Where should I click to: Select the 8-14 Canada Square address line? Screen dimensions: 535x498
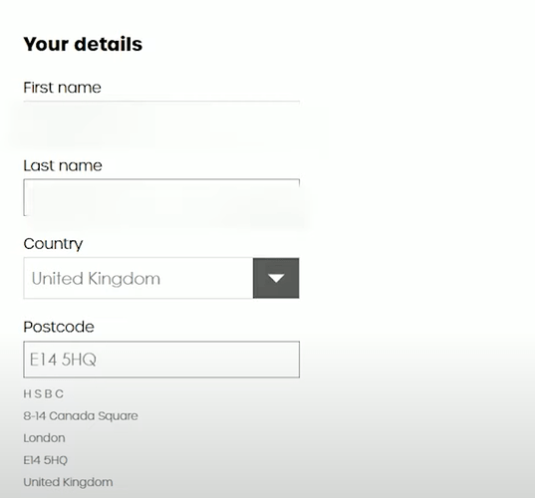tap(81, 415)
